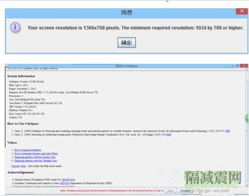Click the Host: Lenovo-PC line
This screenshot has width=249, height=196.
point(27,114)
